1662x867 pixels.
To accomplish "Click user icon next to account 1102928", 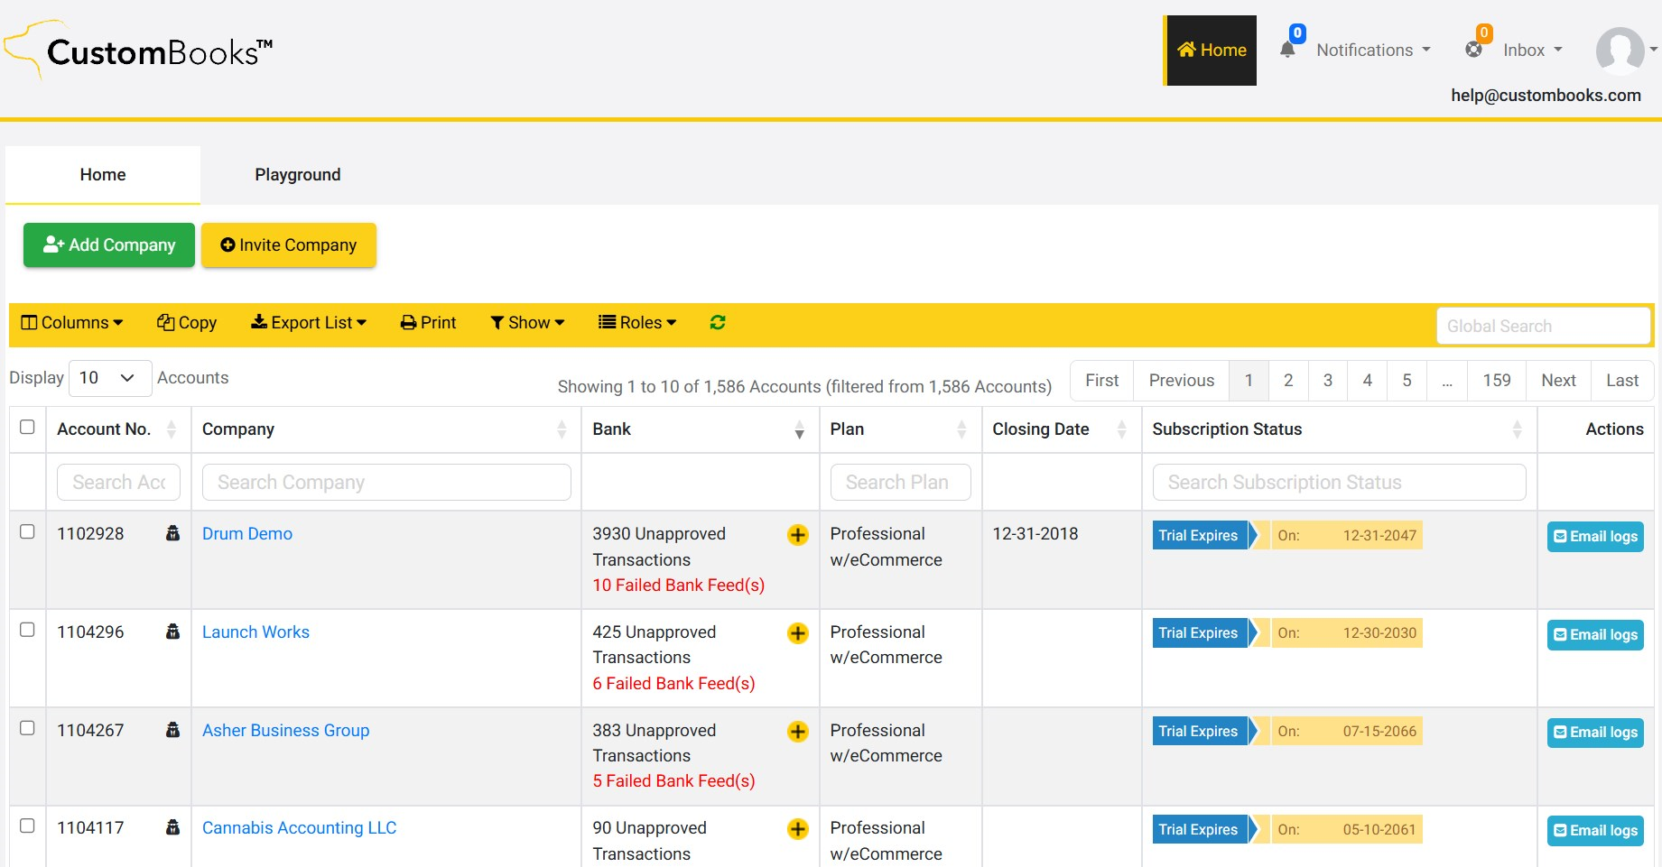I will 172,533.
